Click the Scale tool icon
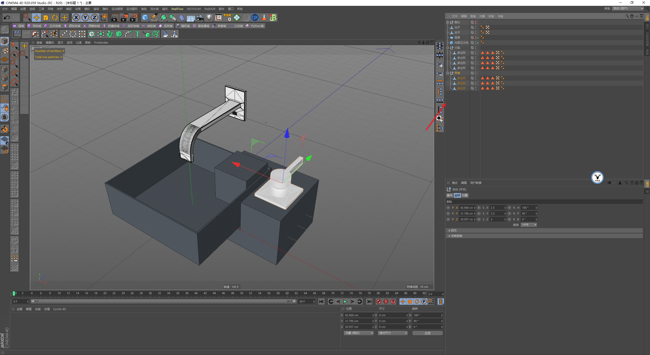This screenshot has height=355, width=650. coord(46,17)
